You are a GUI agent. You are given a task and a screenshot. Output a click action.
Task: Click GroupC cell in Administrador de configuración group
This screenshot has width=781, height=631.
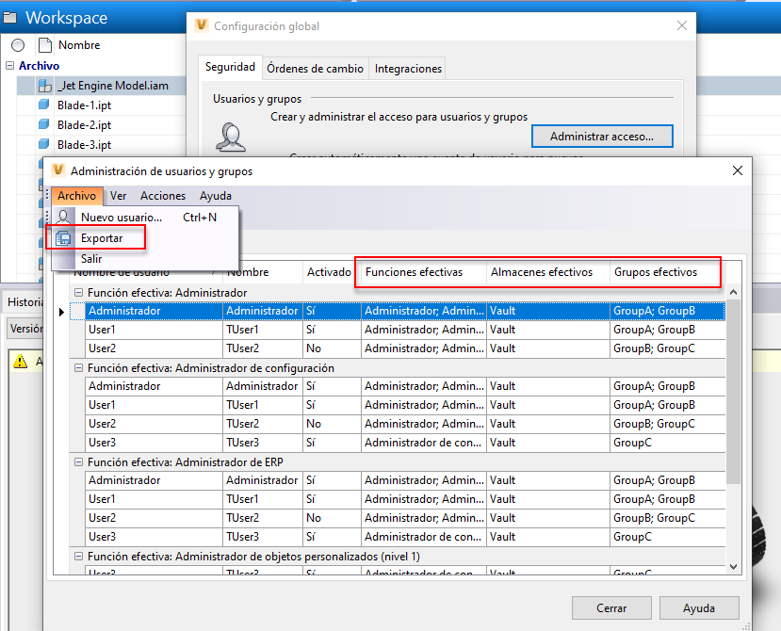[x=667, y=443]
